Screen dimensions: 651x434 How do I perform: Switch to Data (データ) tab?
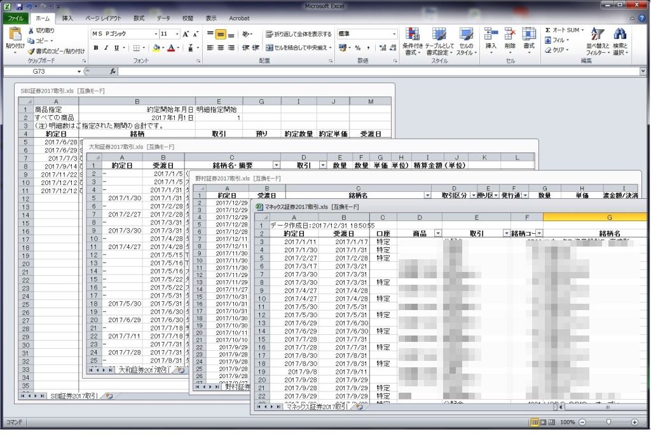163,18
